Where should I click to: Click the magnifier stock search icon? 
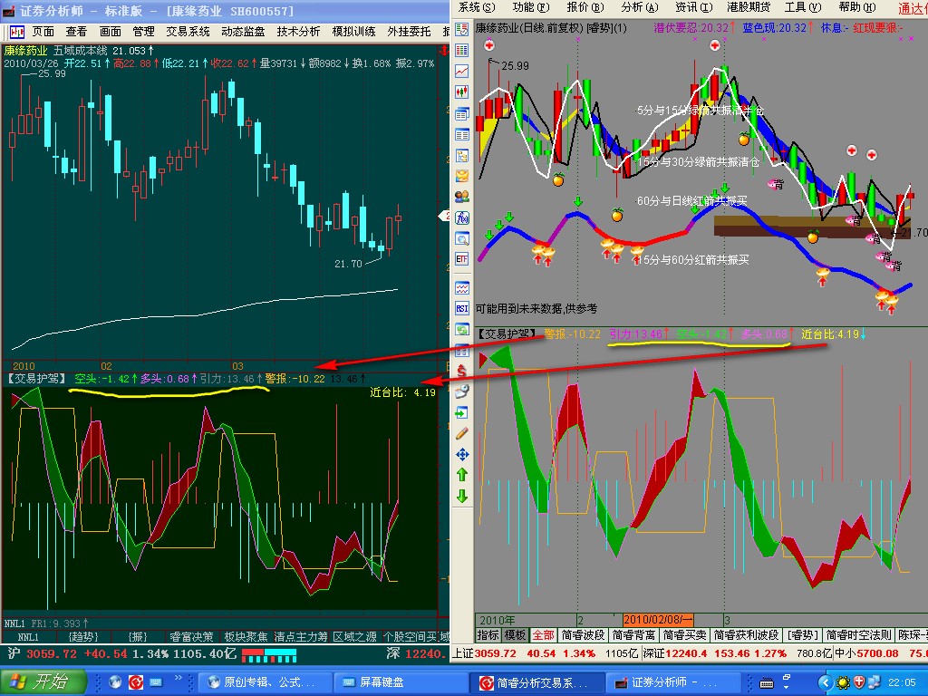[x=461, y=238]
